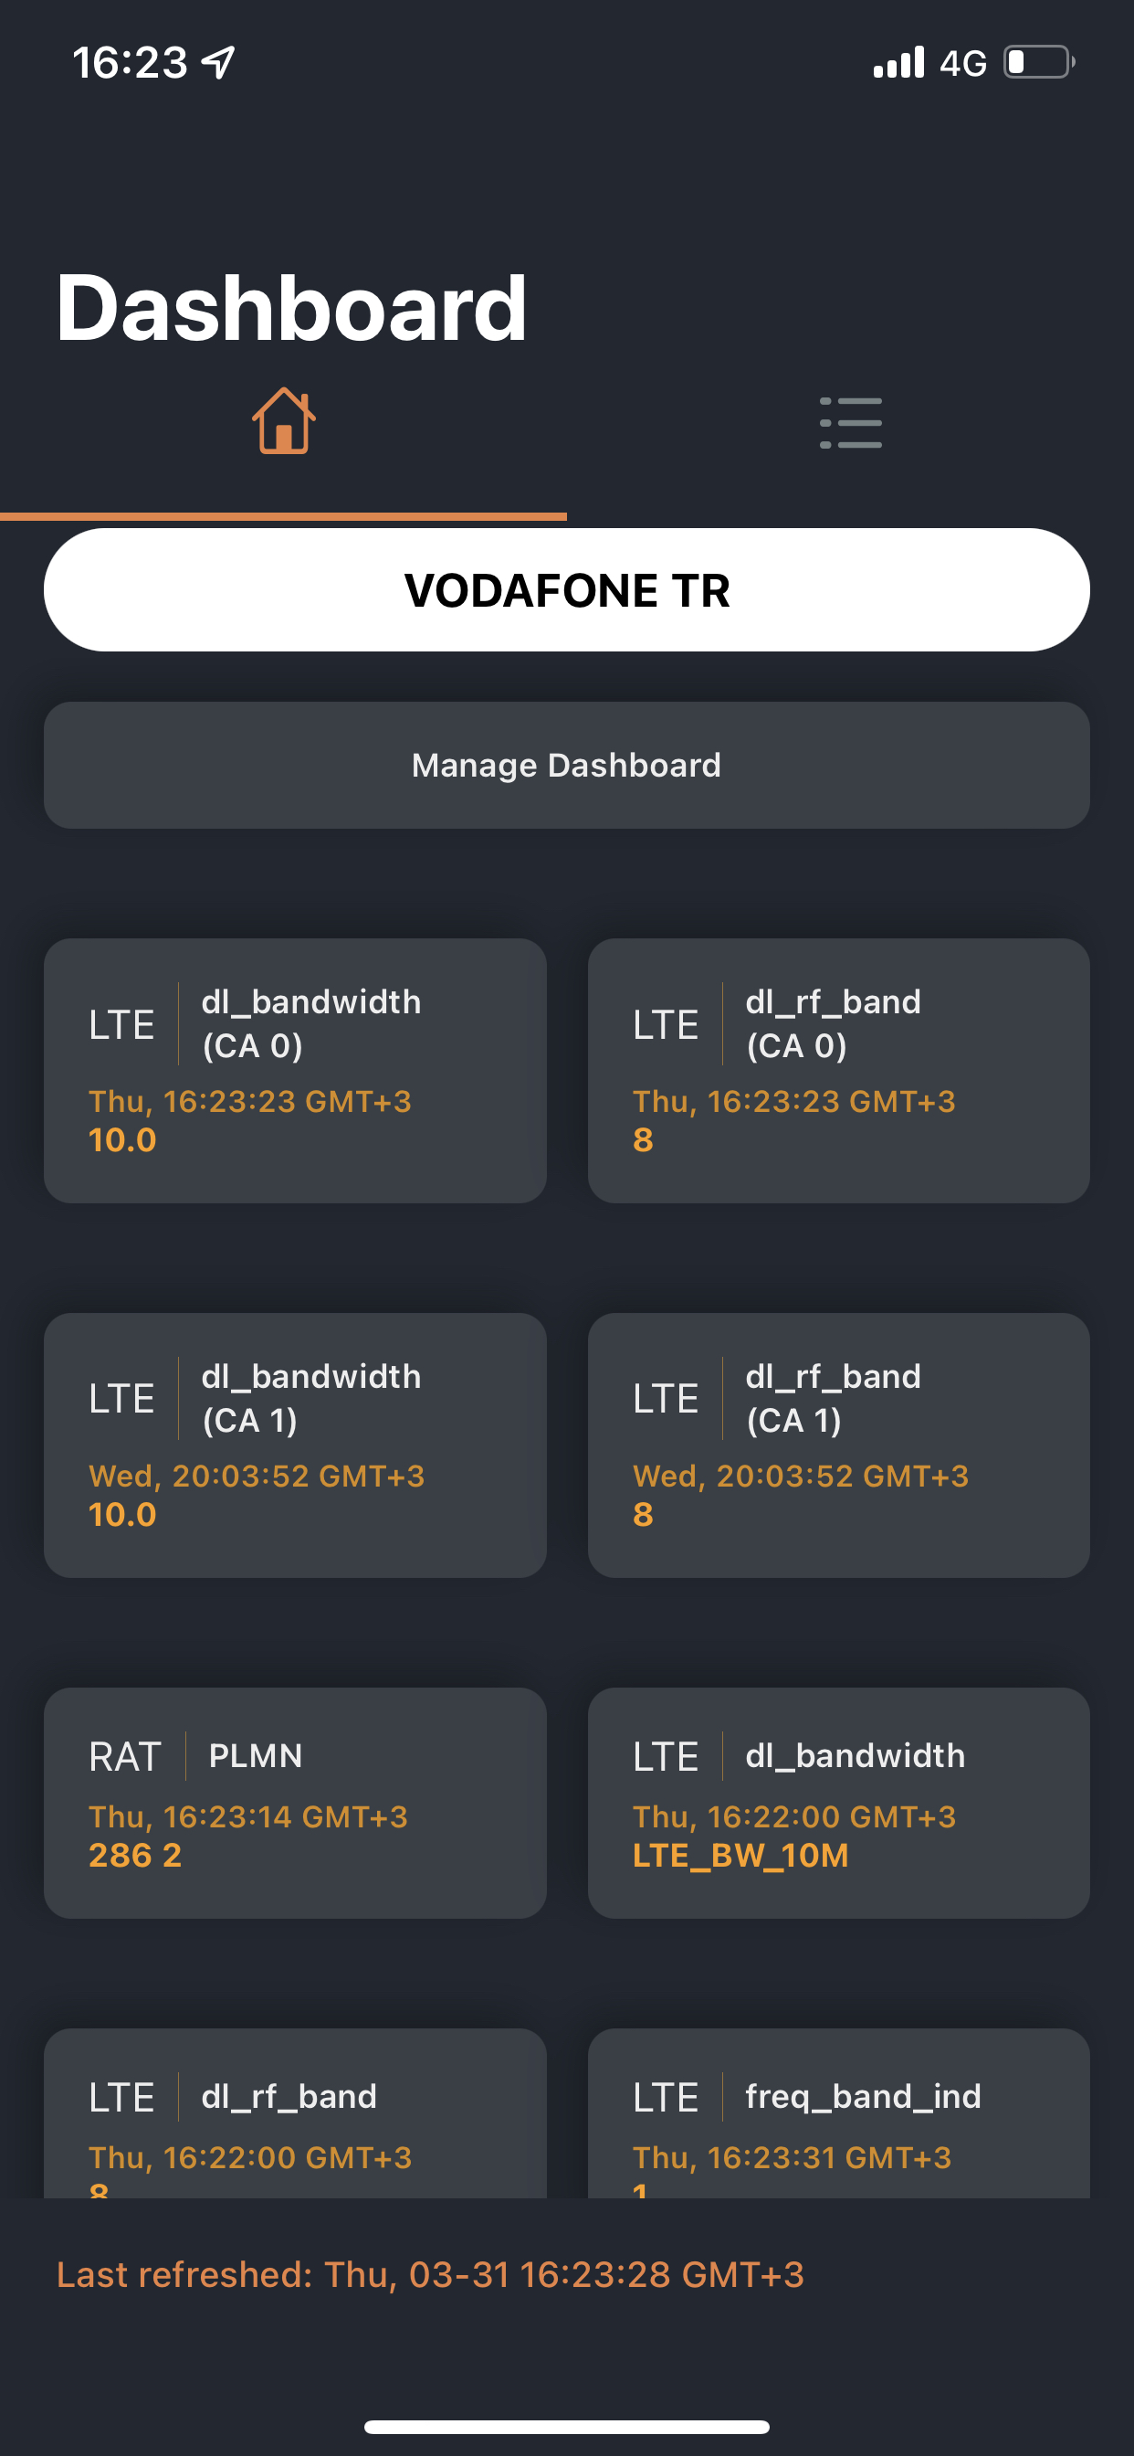Open the home dashboard tab icon

[x=283, y=420]
